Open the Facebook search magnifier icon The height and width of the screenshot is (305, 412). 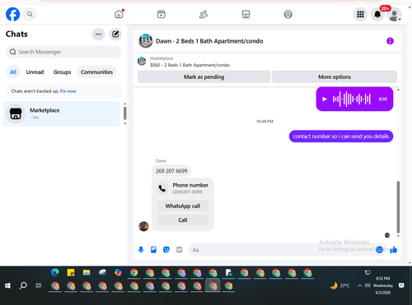click(30, 14)
